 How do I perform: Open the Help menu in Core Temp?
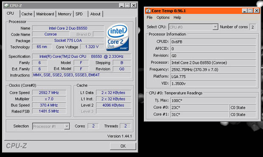(x=177, y=18)
